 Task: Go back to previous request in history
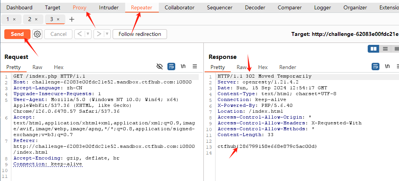coord(80,34)
